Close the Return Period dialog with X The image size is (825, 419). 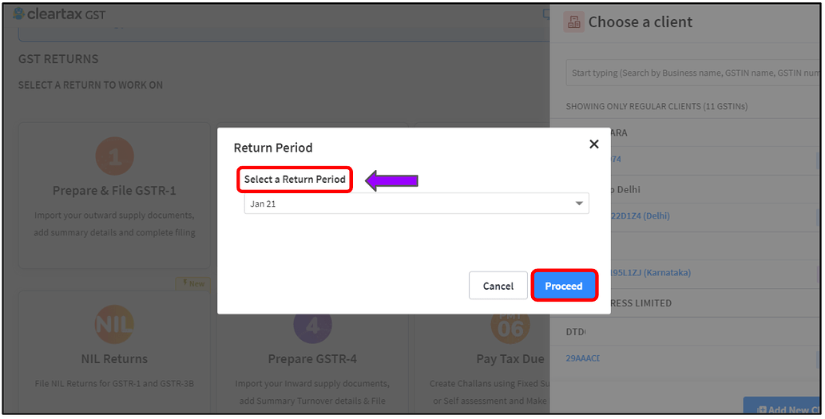(x=594, y=144)
